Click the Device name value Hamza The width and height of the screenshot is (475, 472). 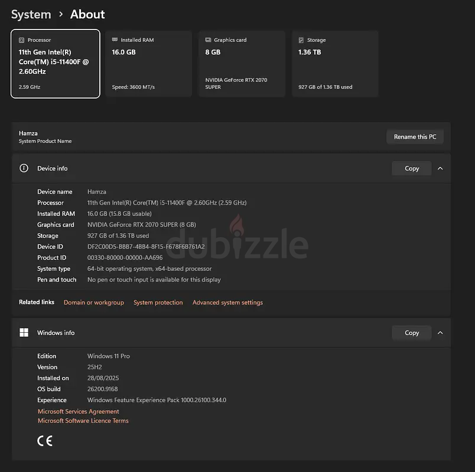tap(97, 192)
